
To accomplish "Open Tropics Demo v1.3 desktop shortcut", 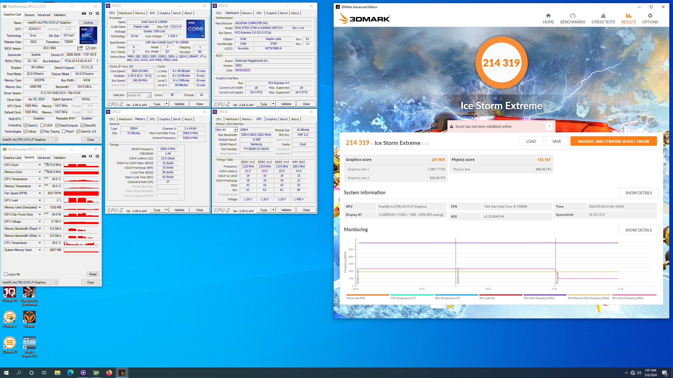I will tap(29, 347).
